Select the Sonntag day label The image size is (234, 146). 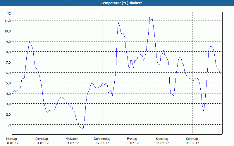tap(192, 139)
